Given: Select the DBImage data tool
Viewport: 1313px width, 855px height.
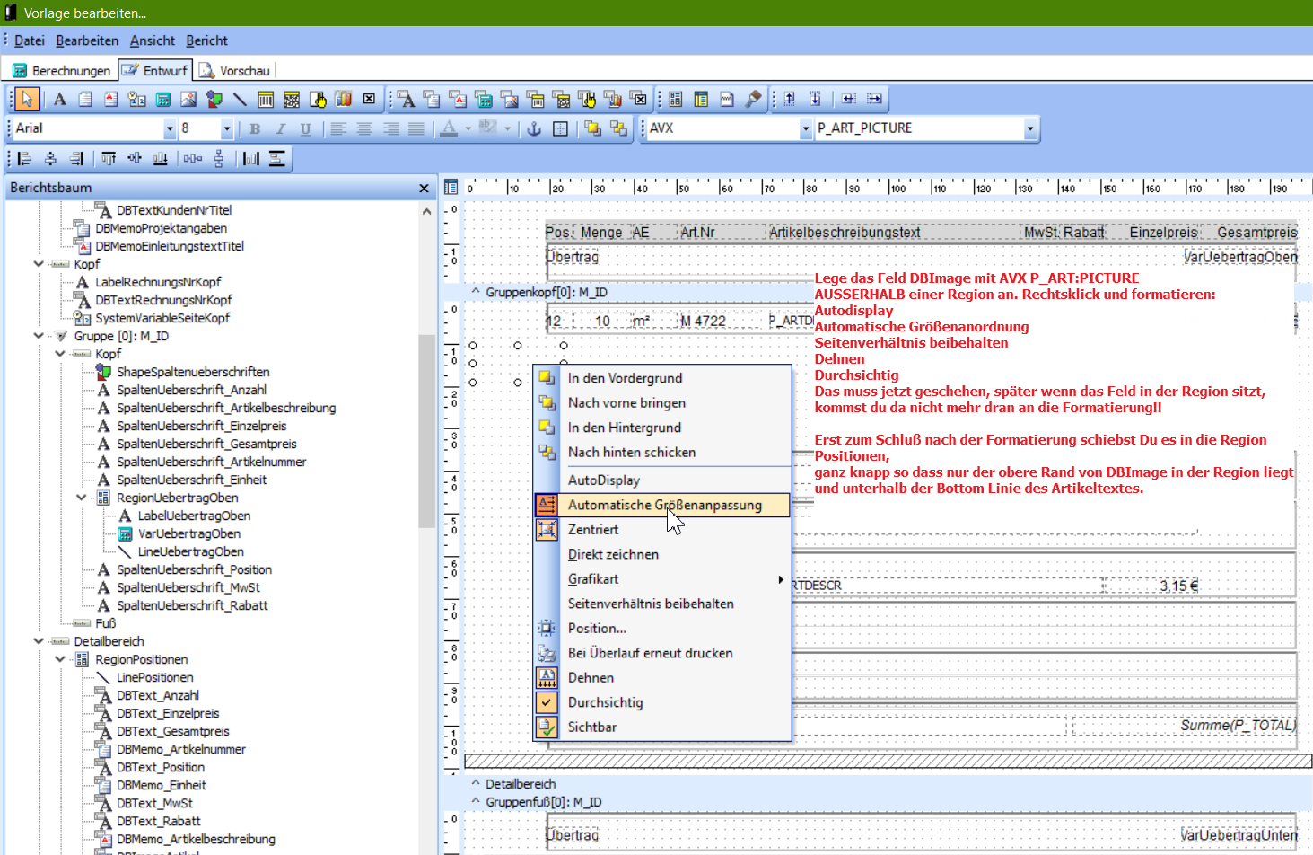Looking at the screenshot, I should click(510, 99).
